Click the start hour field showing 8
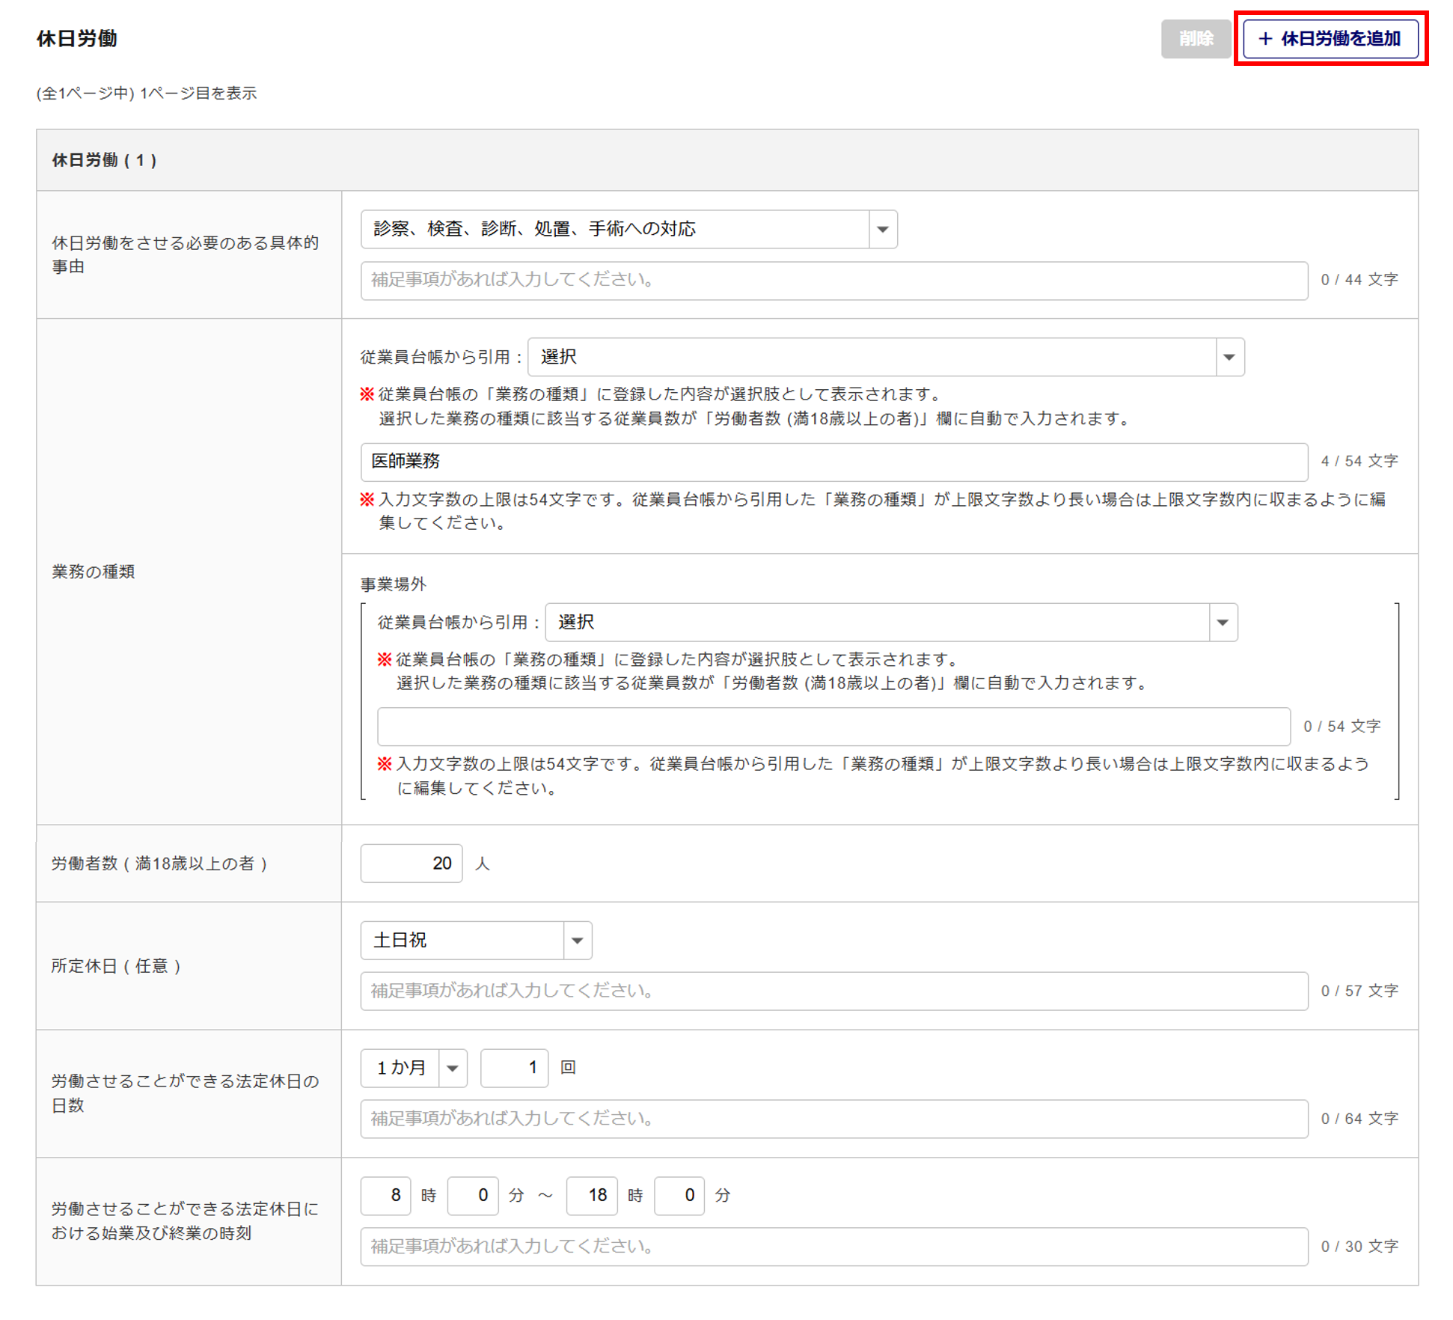This screenshot has width=1453, height=1320. pyautogui.click(x=385, y=1196)
